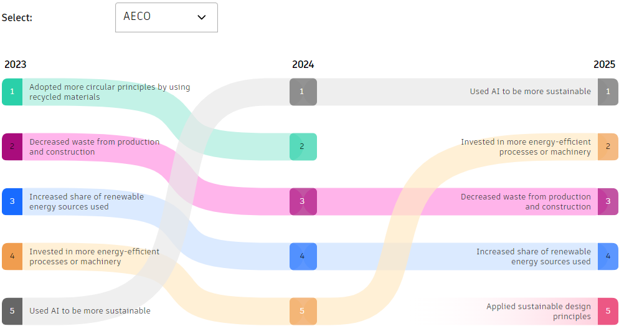This screenshot has width=619, height=326.
Task: Click the 2024 column header
Action: (x=303, y=65)
